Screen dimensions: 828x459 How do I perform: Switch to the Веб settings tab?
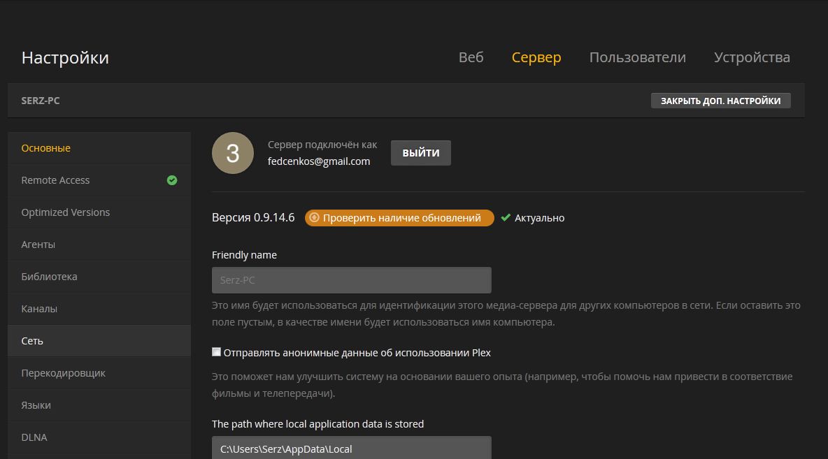click(471, 57)
